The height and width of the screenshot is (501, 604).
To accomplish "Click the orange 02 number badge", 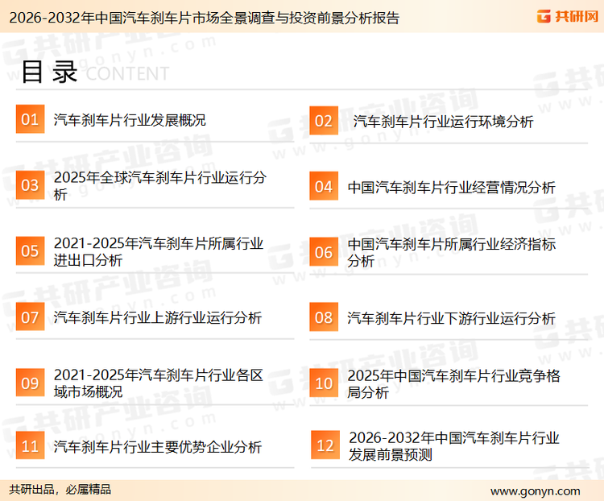I will (324, 121).
